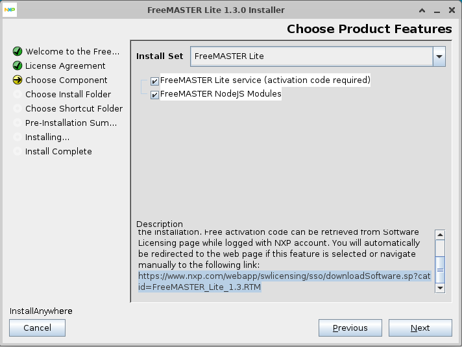Cancel the installation
The height and width of the screenshot is (347, 462).
[x=37, y=328]
